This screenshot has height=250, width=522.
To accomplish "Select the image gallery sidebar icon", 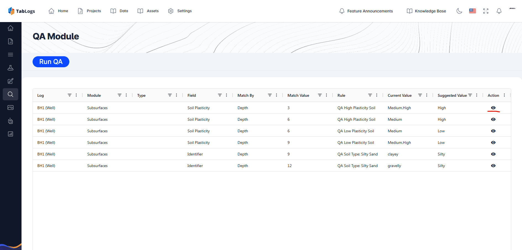I will [x=10, y=107].
